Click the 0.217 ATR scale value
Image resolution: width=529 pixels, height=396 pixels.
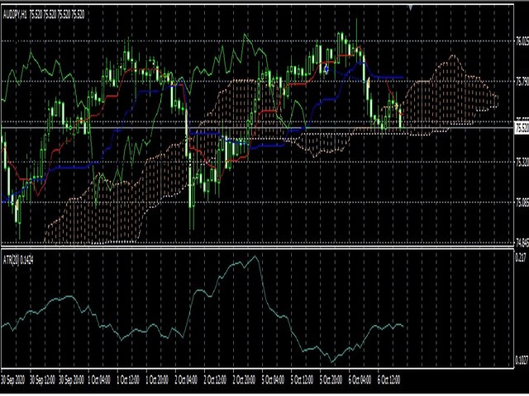pos(521,258)
